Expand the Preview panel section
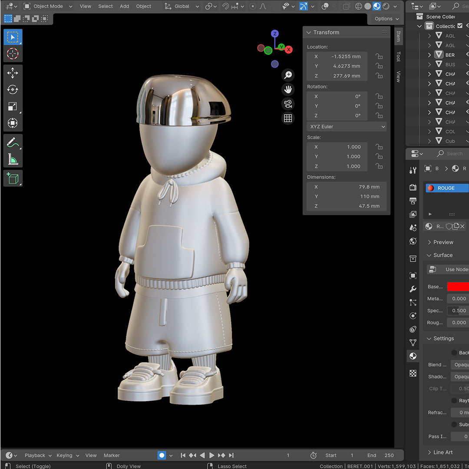The height and width of the screenshot is (469, 469). tap(443, 242)
